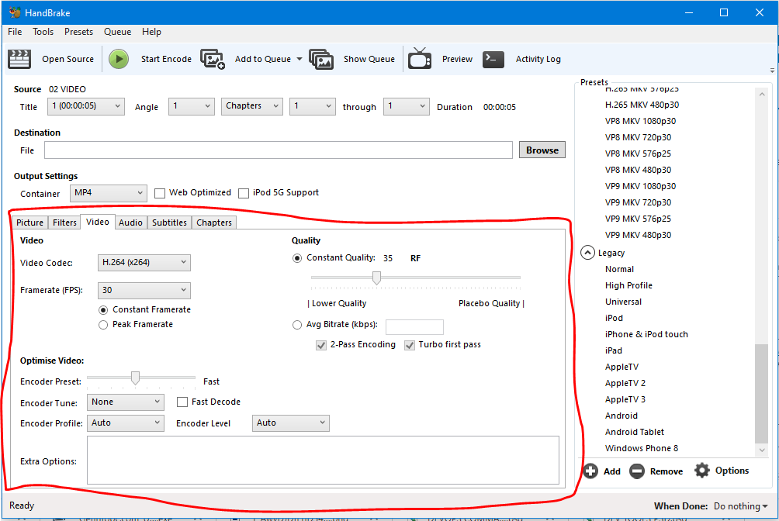Select the Android Tablet preset
The image size is (779, 521).
tap(635, 432)
